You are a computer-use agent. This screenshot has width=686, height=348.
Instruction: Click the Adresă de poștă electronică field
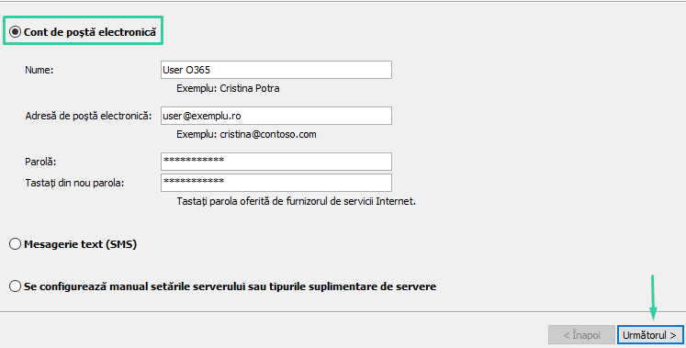276,116
